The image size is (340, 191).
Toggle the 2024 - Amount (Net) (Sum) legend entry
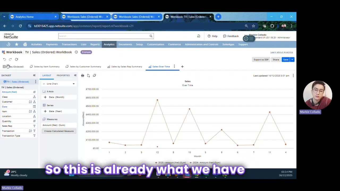coord(205,163)
